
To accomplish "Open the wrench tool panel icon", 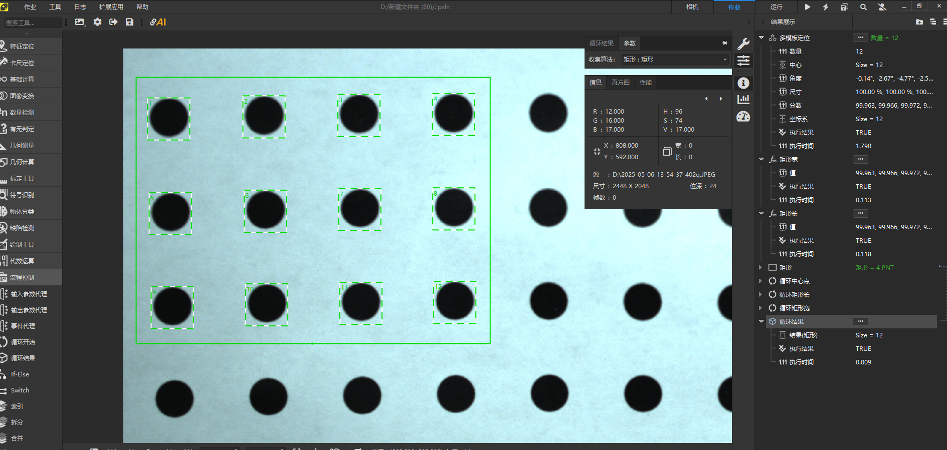I will point(743,44).
